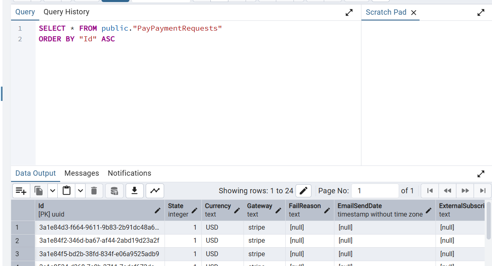This screenshot has height=266, width=492.
Task: Click the Add row icon
Action: (x=21, y=191)
